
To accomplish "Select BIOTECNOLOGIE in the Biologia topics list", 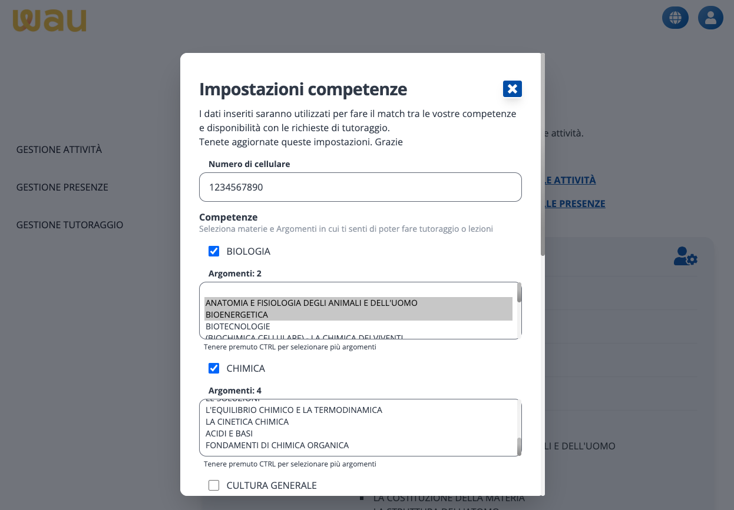I will (238, 326).
